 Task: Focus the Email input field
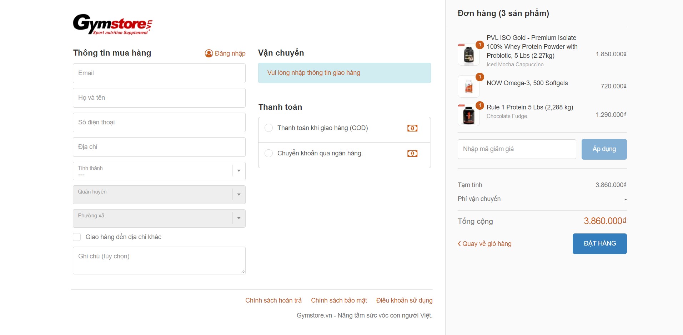(x=159, y=73)
